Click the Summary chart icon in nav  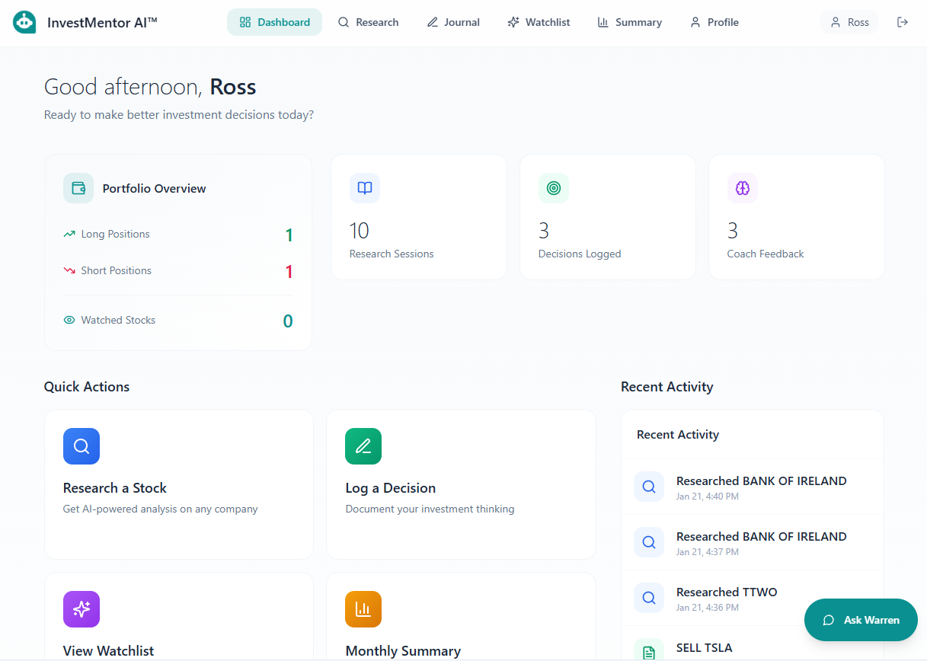[603, 22]
